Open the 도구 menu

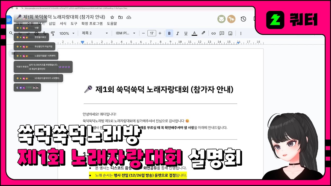pyautogui.click(x=74, y=24)
